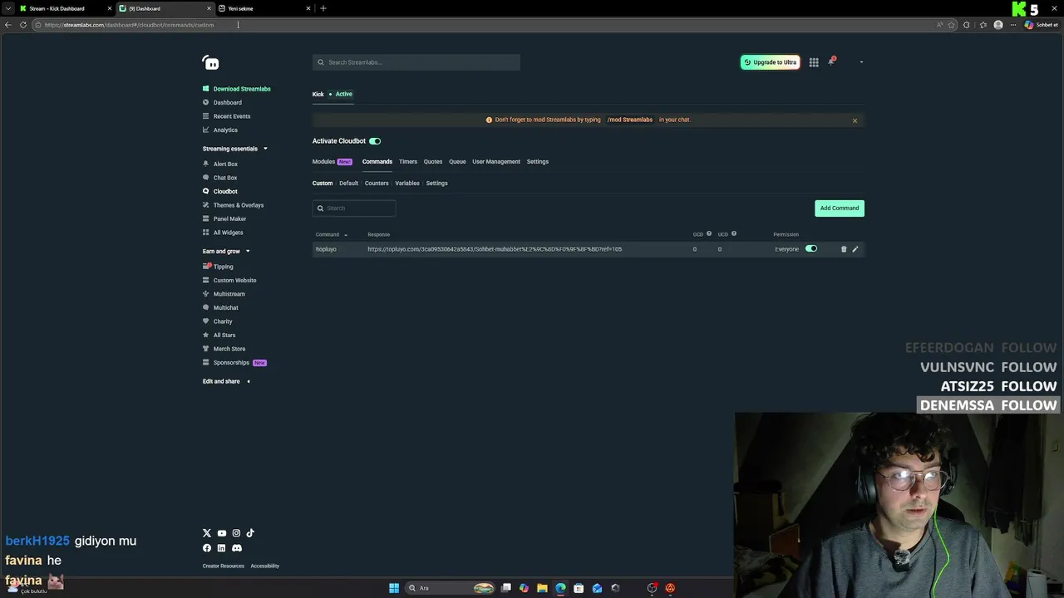Expand the account dropdown caret
1064x598 pixels.
(861, 62)
